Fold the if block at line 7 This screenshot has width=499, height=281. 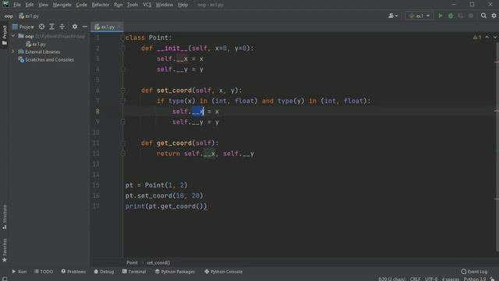[123, 101]
